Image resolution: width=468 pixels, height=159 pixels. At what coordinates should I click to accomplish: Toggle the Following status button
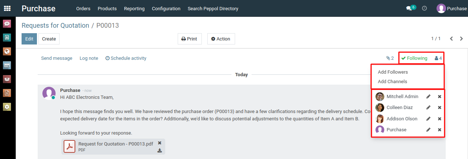coord(414,58)
